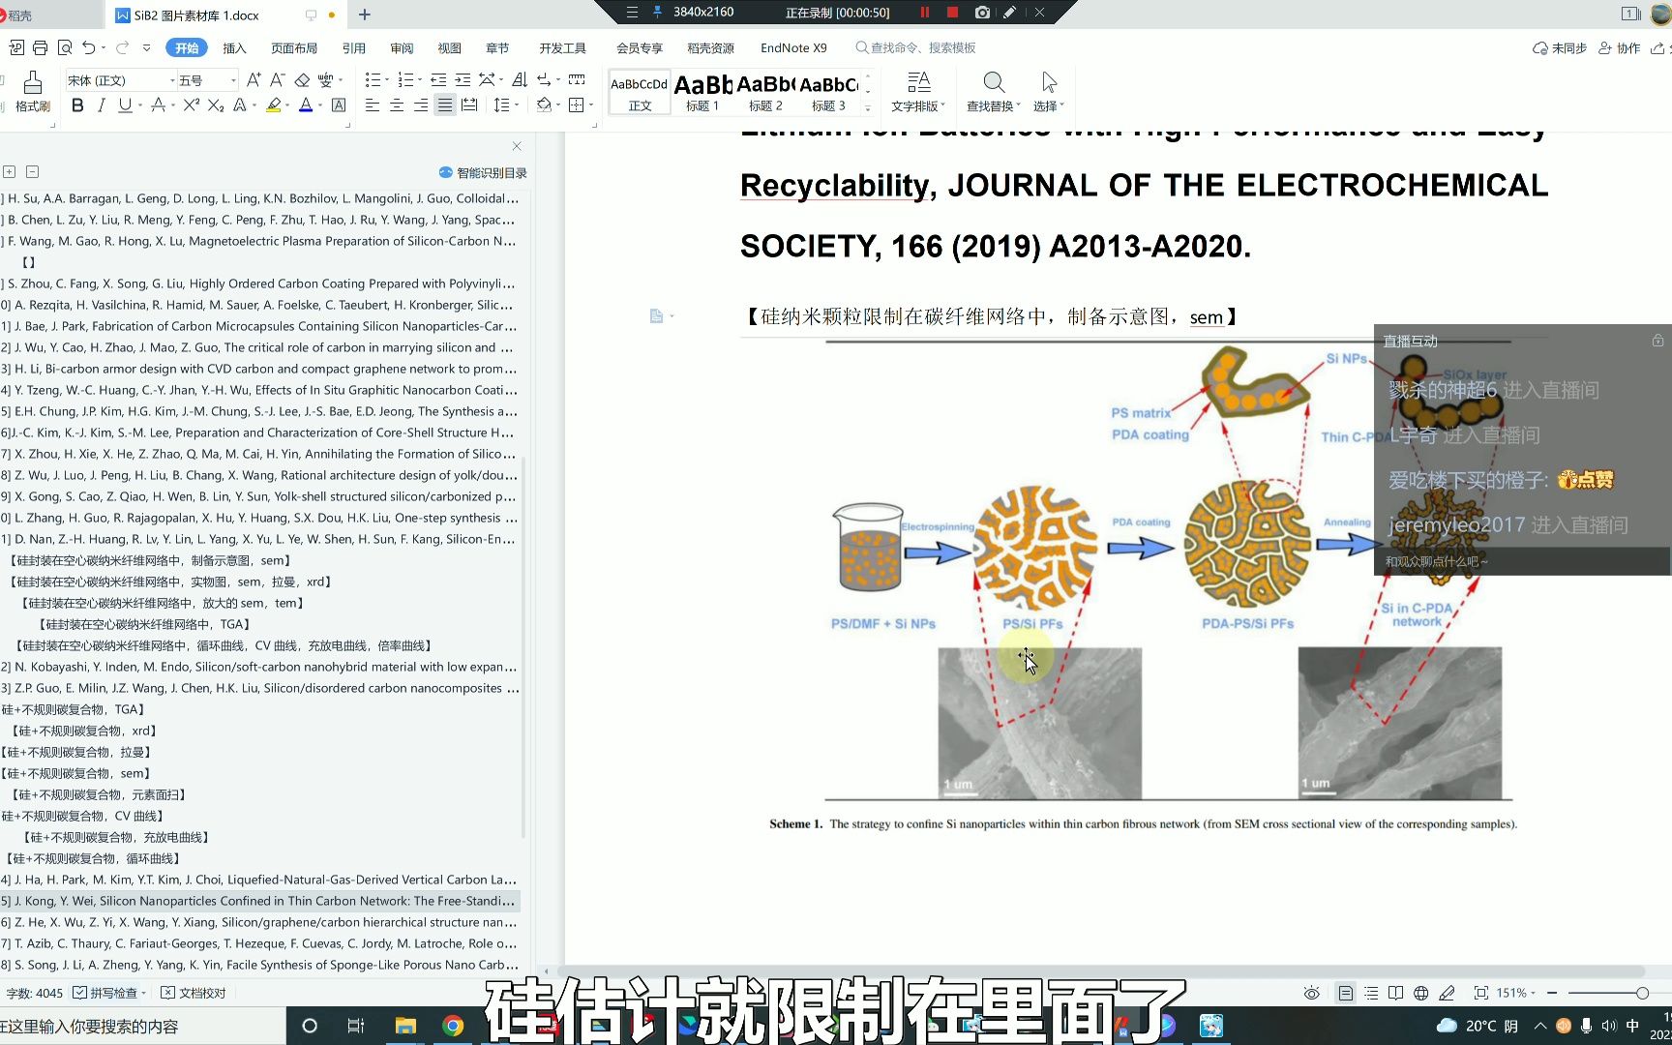Toggle italic formatting

[102, 105]
